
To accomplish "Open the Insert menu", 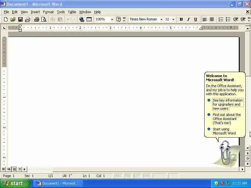I will tap(35, 12).
